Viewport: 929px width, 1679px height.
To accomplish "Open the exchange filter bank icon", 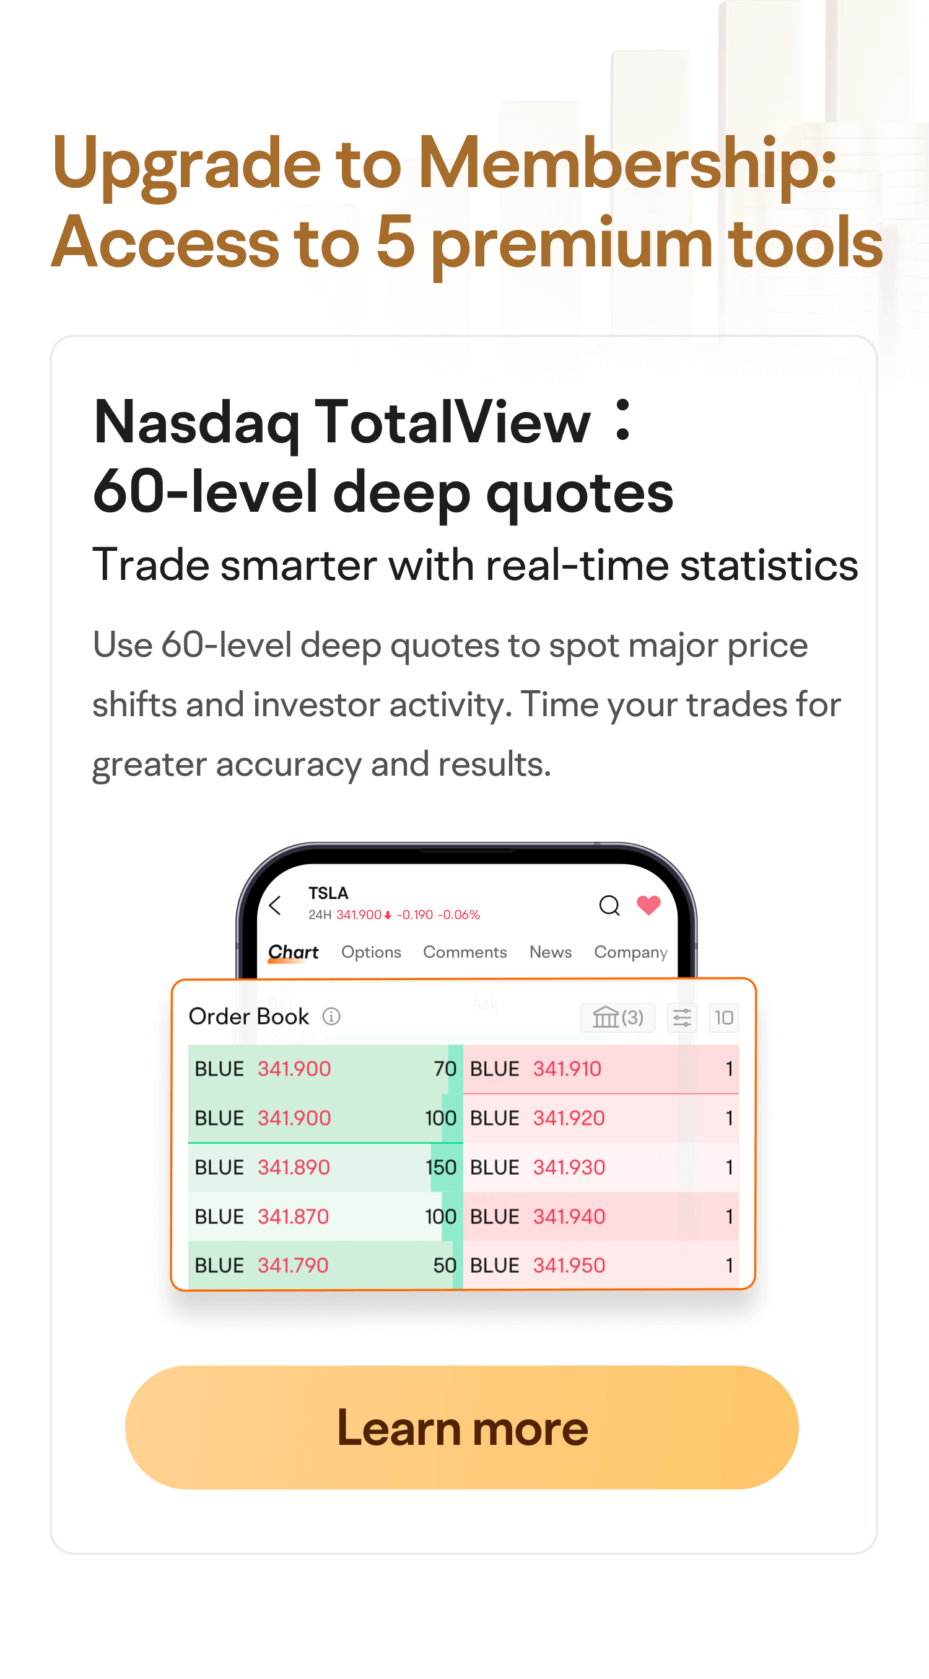I will [617, 1017].
